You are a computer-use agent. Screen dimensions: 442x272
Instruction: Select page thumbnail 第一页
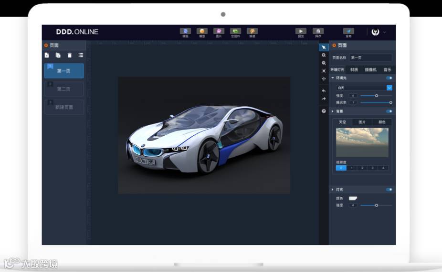[64, 71]
